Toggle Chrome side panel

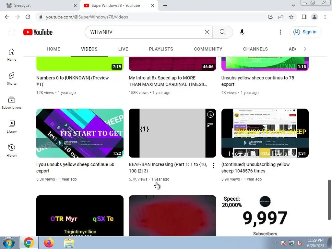pos(304,17)
